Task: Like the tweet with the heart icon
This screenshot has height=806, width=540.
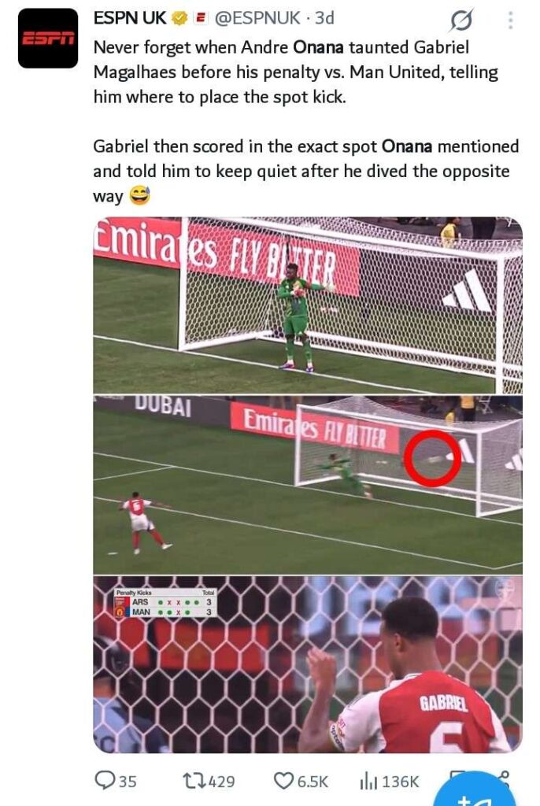Action: (283, 780)
